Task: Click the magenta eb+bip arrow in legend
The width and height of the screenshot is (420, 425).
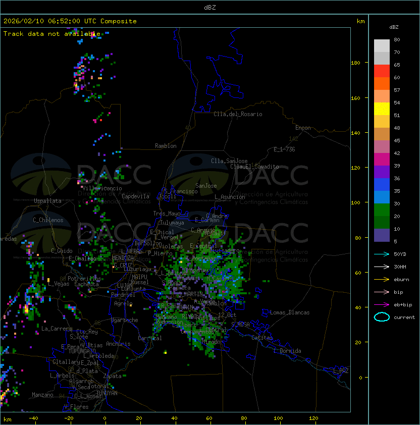Action: click(x=382, y=305)
